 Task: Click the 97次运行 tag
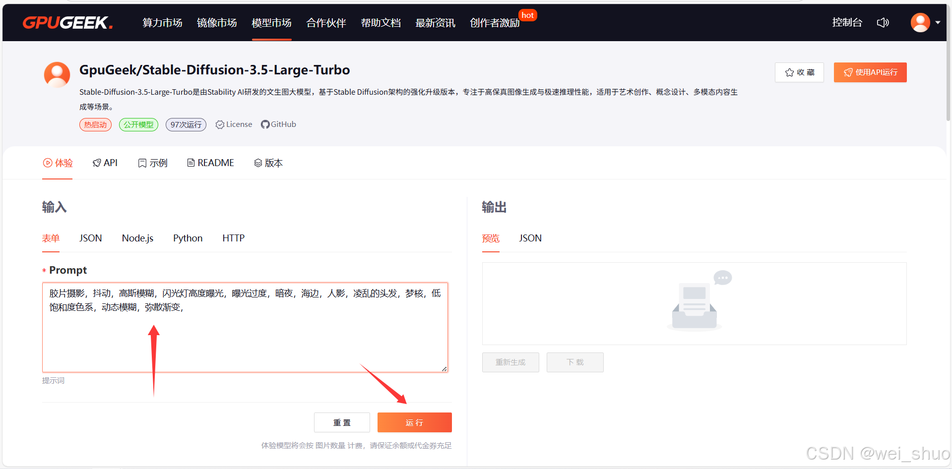186,124
